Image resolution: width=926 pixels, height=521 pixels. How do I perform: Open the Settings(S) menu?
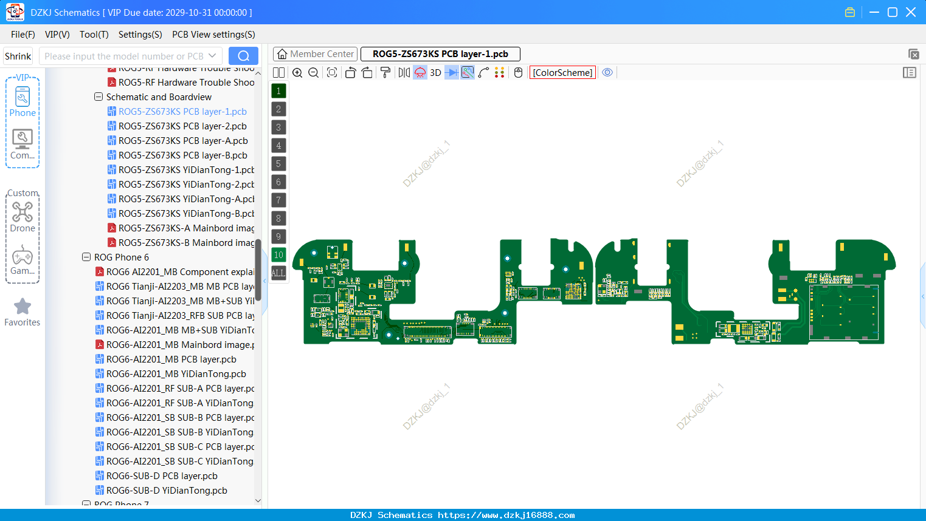(140, 35)
